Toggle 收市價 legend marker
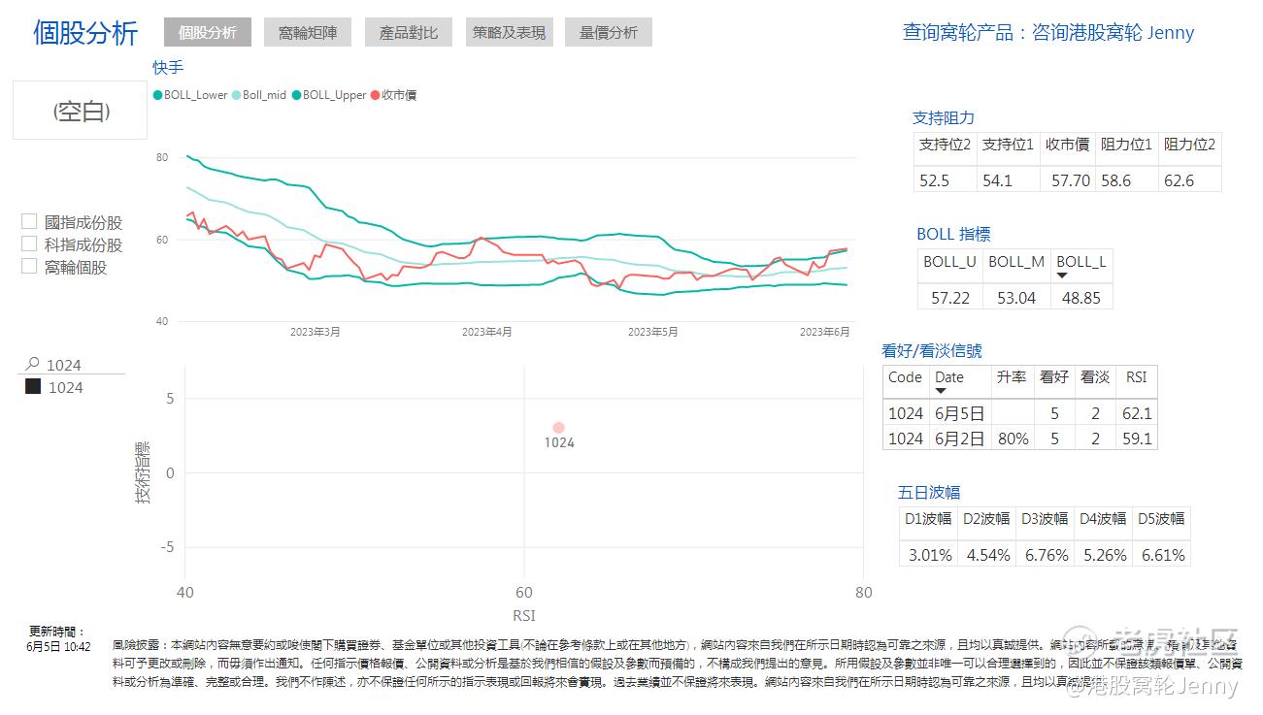Viewport: 1263px width, 715px height. (x=376, y=95)
